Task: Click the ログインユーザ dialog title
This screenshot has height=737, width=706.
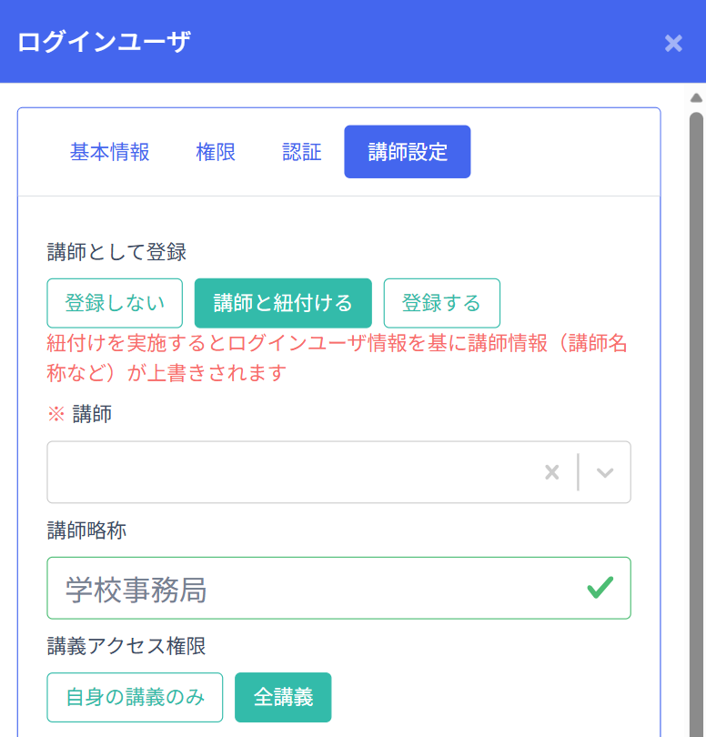Action: click(104, 42)
